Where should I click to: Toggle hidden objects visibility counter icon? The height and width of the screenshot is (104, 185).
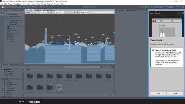(57, 12)
